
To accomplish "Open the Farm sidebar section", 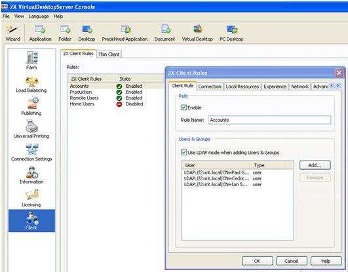I will [31, 60].
